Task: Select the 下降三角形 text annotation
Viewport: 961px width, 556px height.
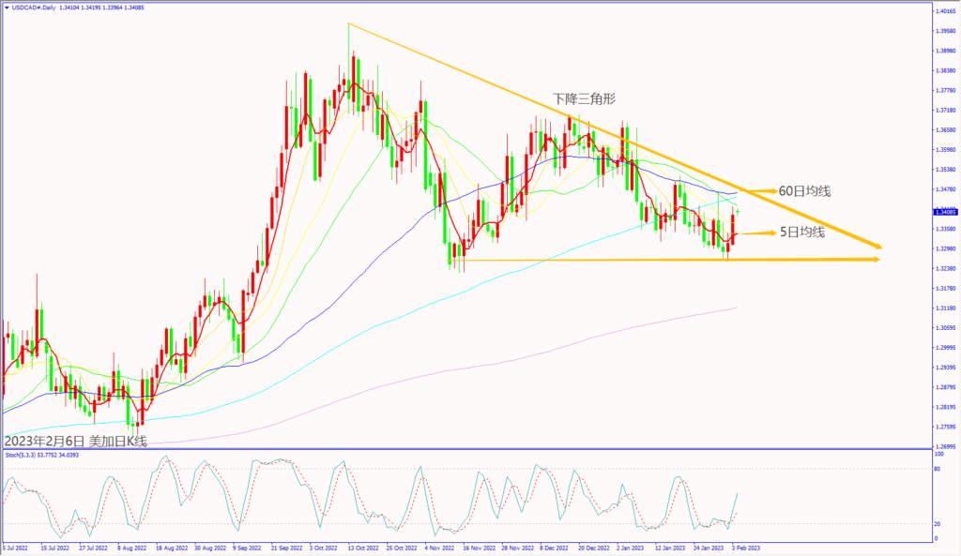Action: pyautogui.click(x=585, y=98)
